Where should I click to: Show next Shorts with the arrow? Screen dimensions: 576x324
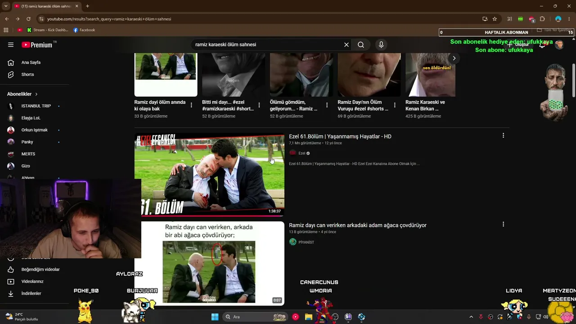454,58
